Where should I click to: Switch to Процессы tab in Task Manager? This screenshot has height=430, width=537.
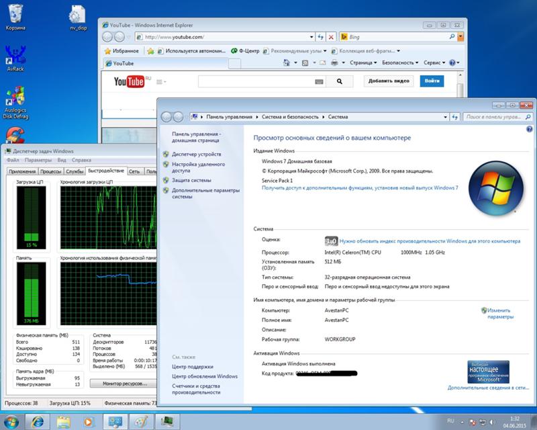click(x=51, y=171)
